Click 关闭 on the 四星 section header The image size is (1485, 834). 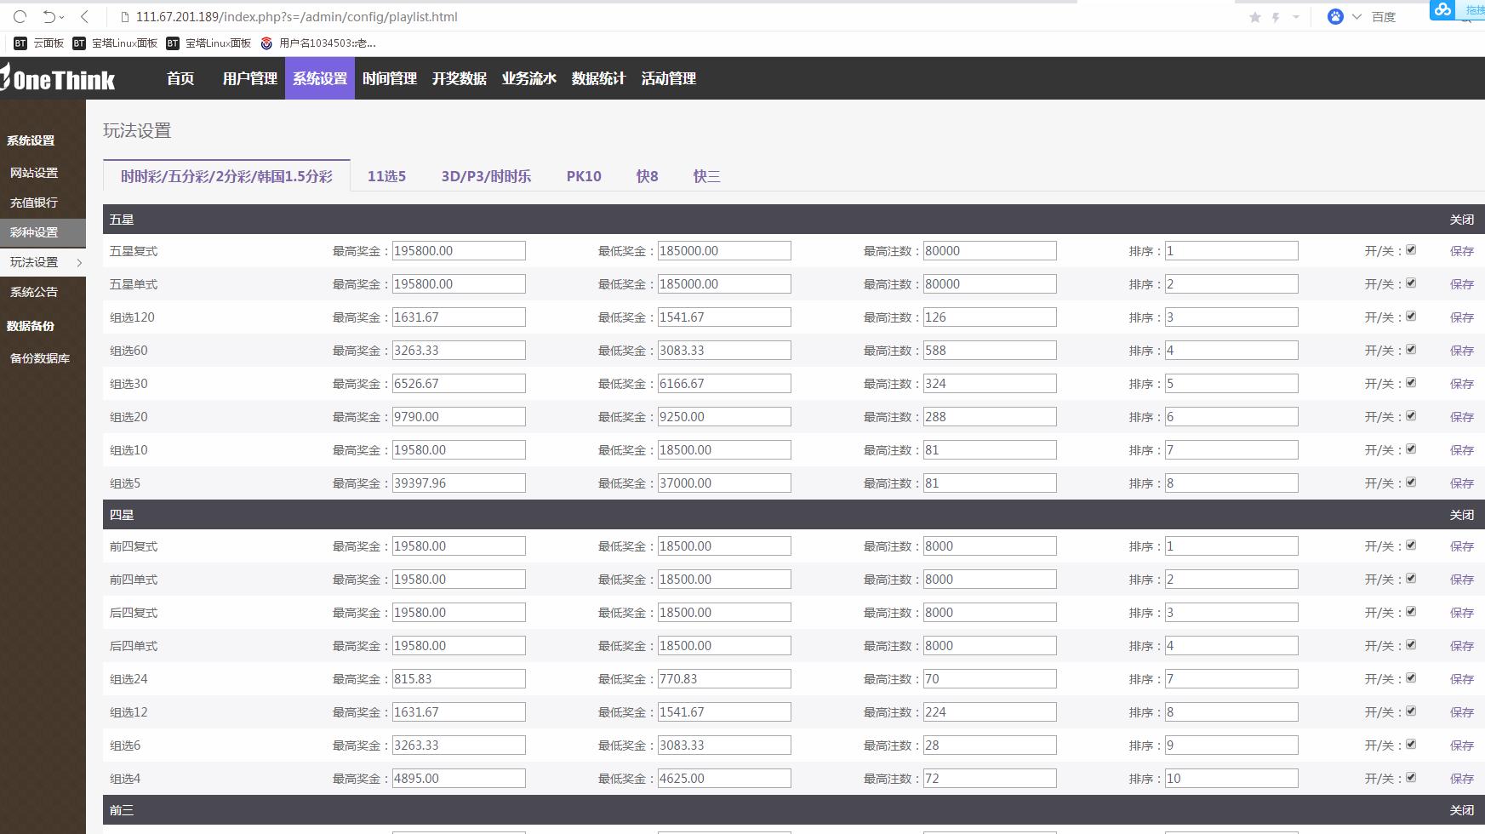pyautogui.click(x=1461, y=515)
